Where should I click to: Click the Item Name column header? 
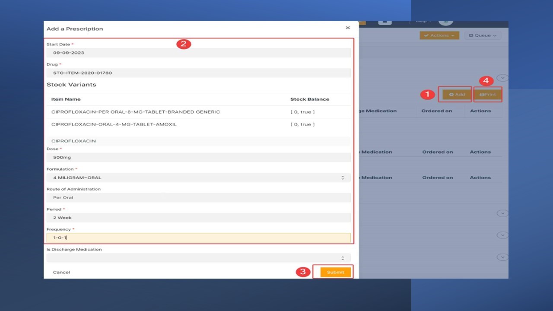pyautogui.click(x=66, y=99)
